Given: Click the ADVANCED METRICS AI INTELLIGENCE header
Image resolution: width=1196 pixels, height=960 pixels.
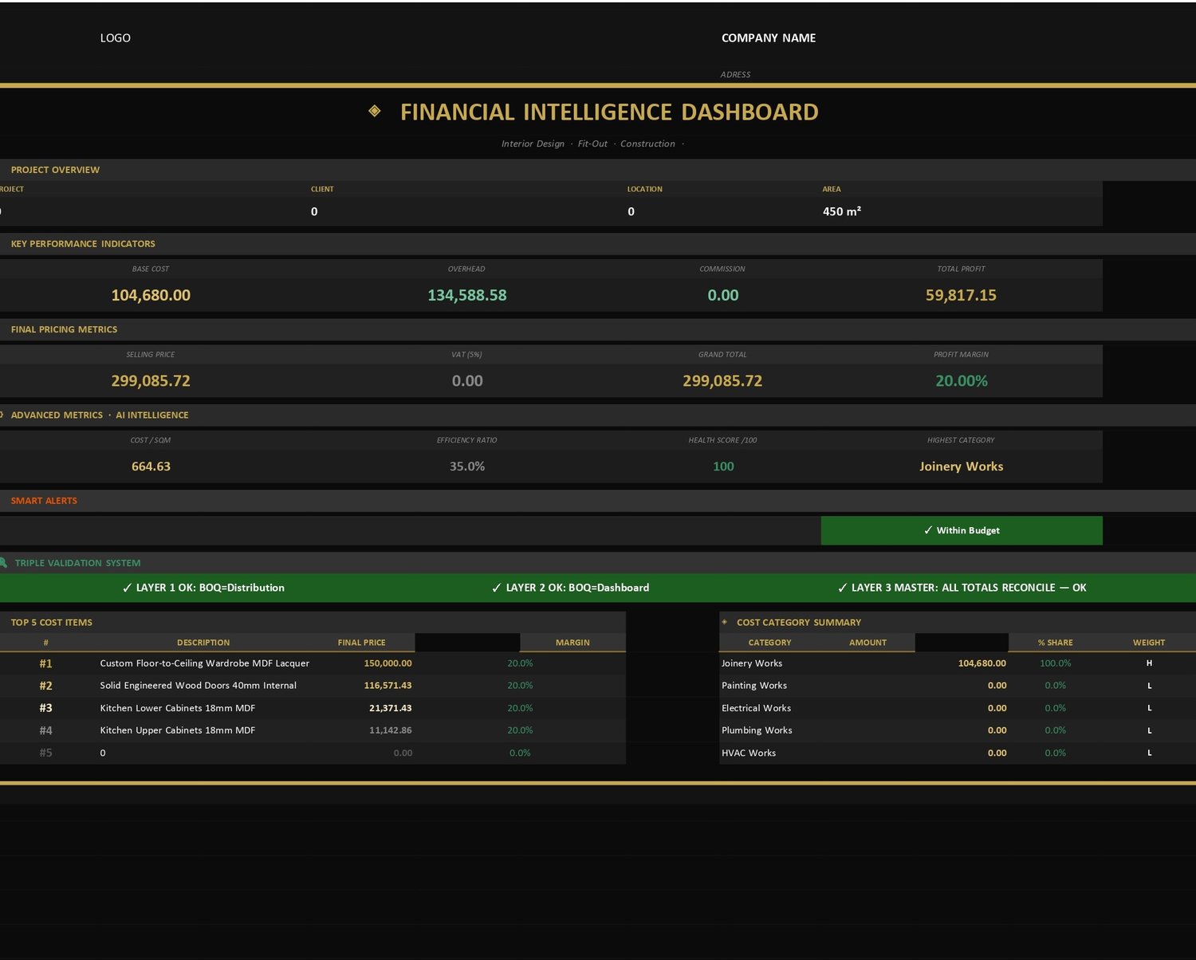Looking at the screenshot, I should (x=100, y=415).
